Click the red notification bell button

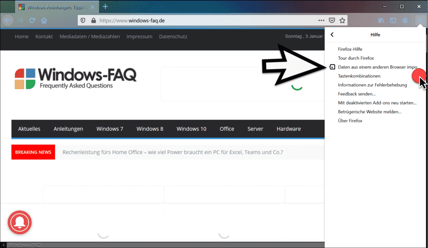(20, 223)
